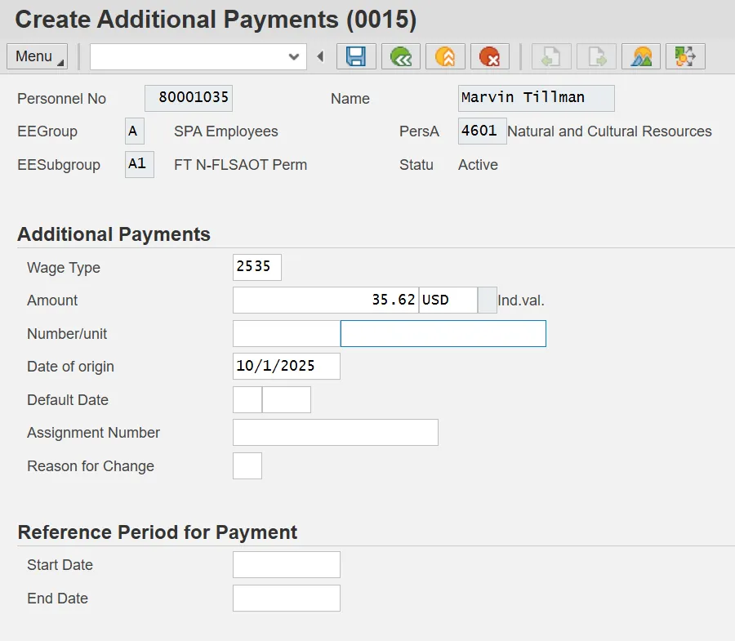Viewport: 735px width, 641px height.
Task: Click the Previous record icon
Action: 551,56
